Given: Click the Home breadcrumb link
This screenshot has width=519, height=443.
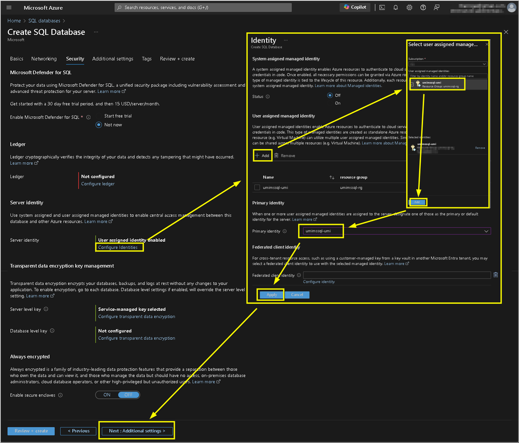Looking at the screenshot, I should (14, 21).
